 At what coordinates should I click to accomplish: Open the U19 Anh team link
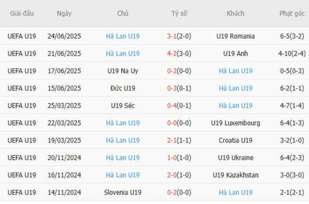235,53
